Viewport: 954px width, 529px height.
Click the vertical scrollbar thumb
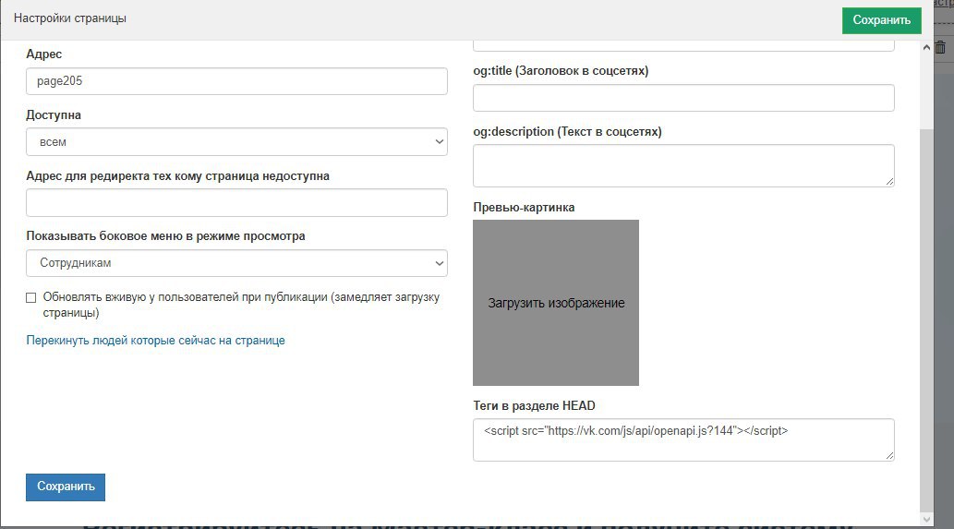pyautogui.click(x=926, y=319)
